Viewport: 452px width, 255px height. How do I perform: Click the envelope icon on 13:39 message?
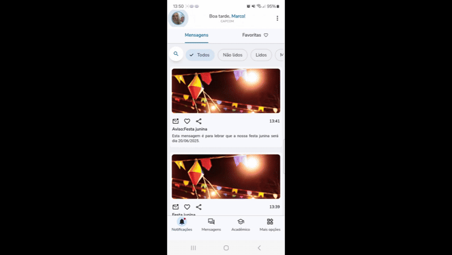click(175, 207)
